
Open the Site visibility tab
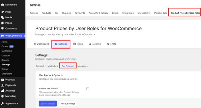click(144, 13)
